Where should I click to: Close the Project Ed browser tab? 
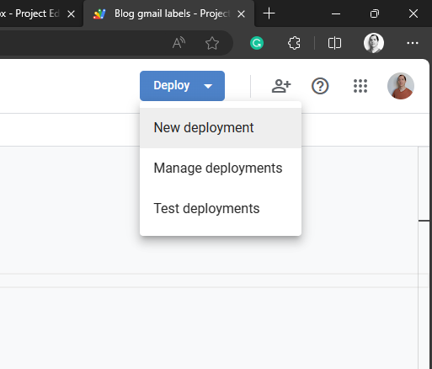coord(71,13)
